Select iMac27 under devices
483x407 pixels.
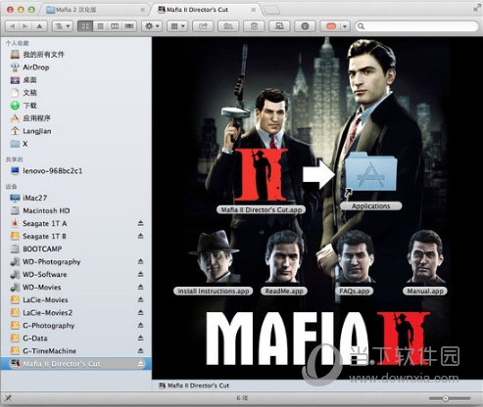pos(34,198)
